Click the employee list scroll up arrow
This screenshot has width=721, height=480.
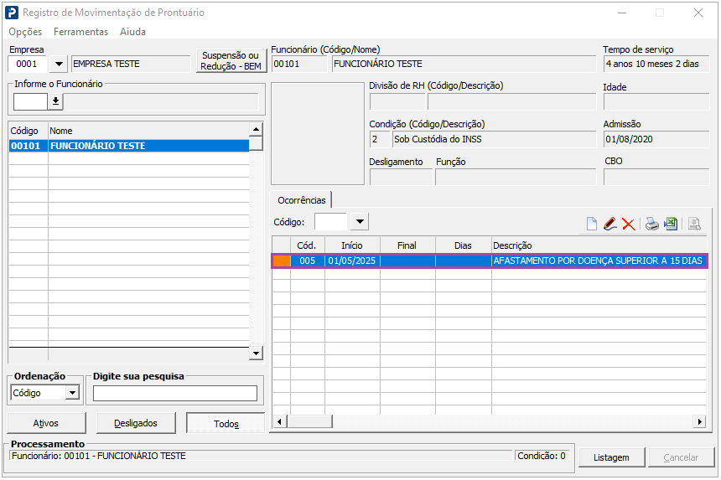(256, 129)
